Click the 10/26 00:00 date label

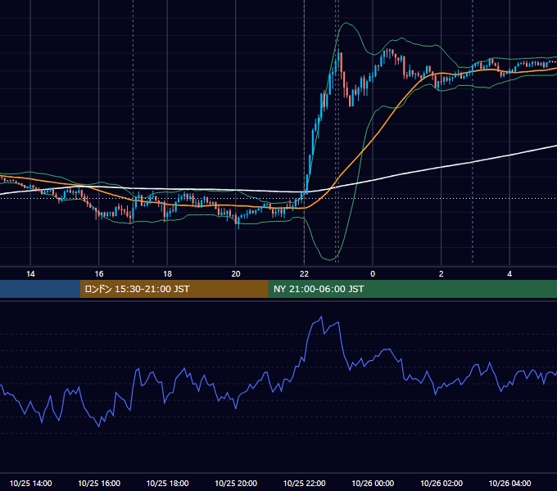click(373, 483)
